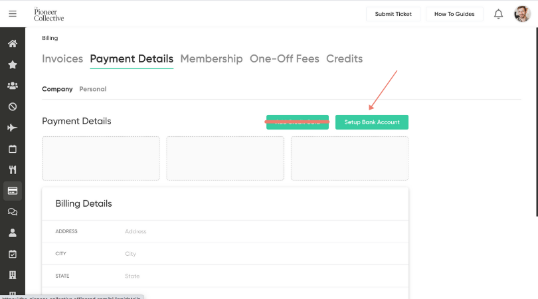Open the Credits tab

pyautogui.click(x=344, y=58)
